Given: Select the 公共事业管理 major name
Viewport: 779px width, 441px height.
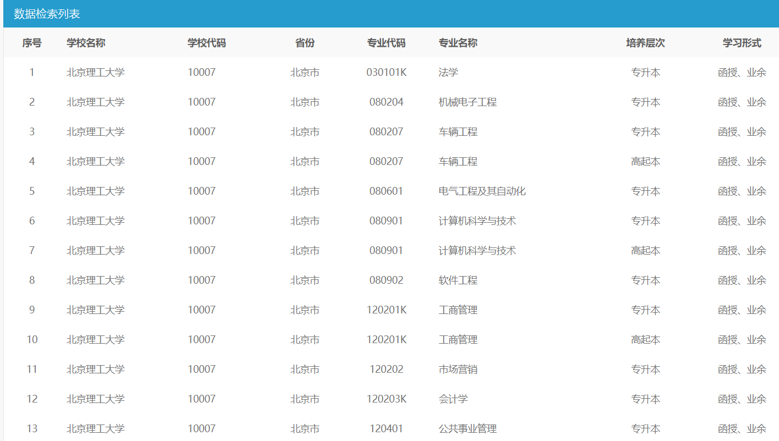Looking at the screenshot, I should click(468, 428).
